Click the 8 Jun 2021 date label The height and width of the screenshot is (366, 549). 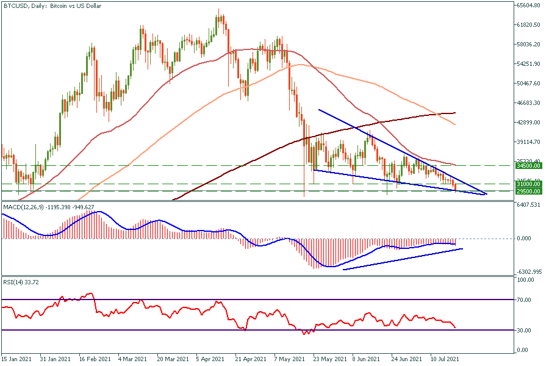click(x=367, y=359)
